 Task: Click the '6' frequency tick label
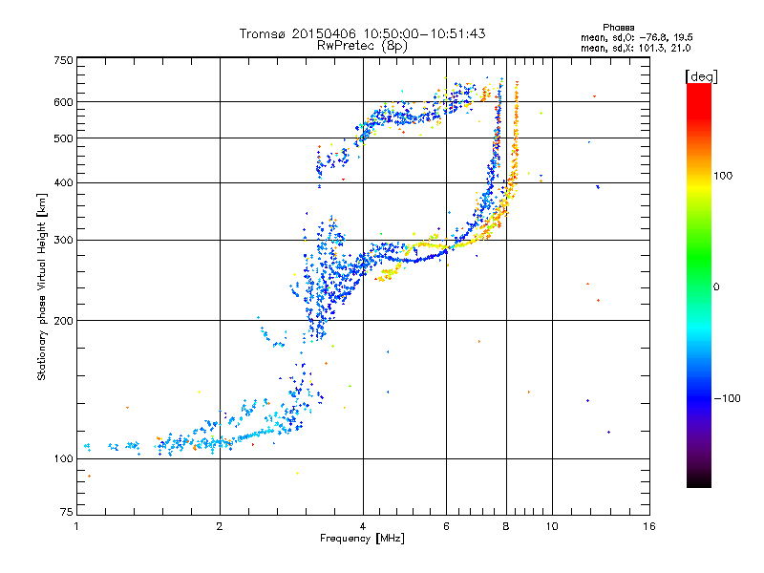coord(446,526)
